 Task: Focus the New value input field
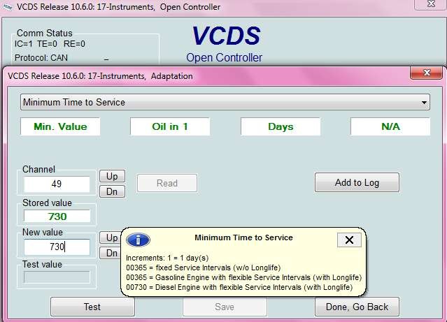pyautogui.click(x=57, y=247)
